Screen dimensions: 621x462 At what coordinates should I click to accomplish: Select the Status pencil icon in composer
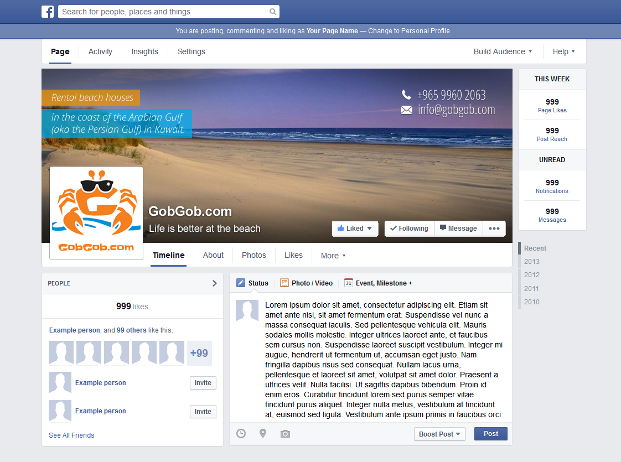(x=241, y=283)
